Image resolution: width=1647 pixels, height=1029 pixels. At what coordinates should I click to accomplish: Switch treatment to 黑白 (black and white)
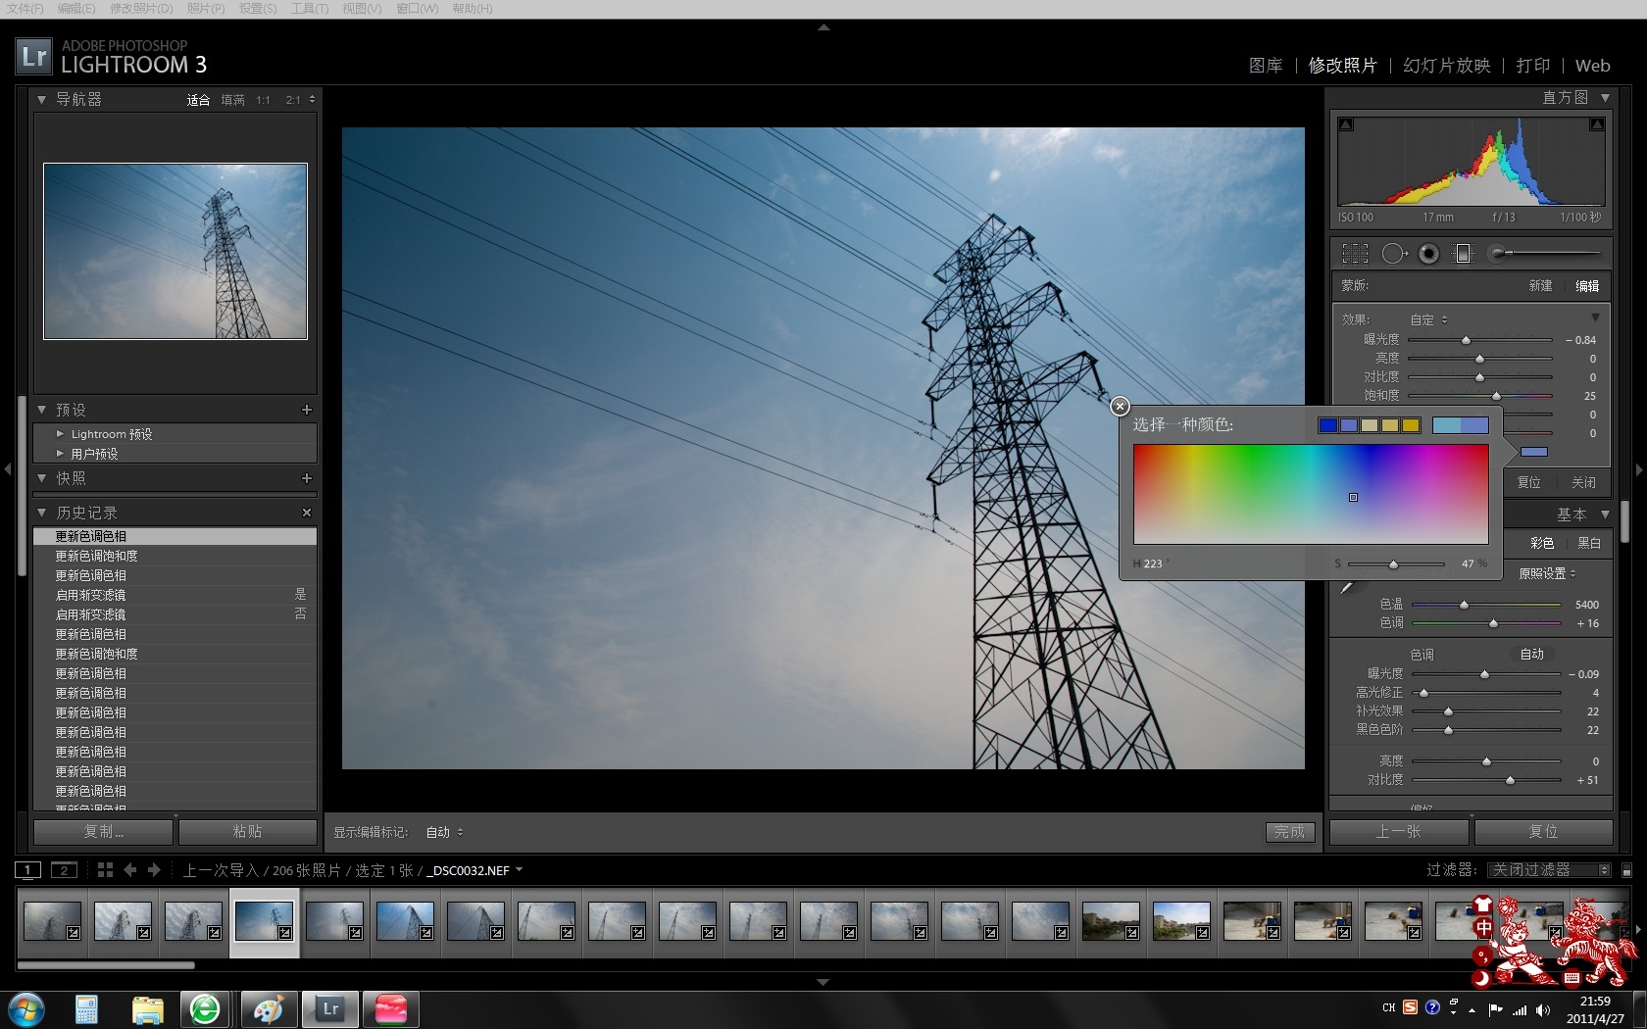[1589, 543]
